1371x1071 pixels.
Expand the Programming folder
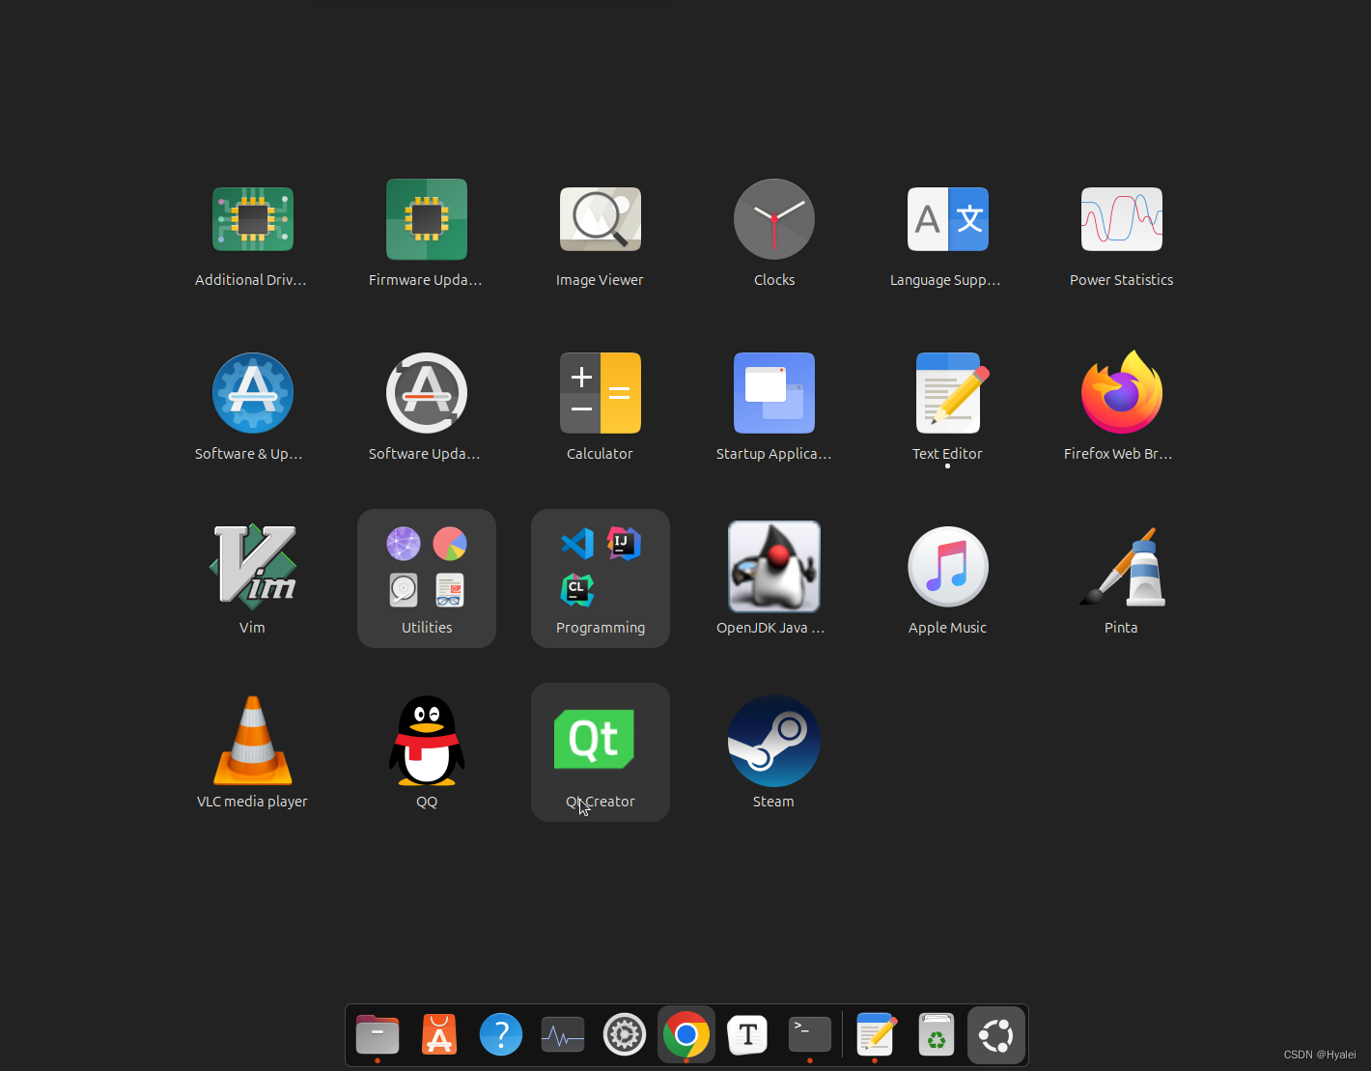600,578
